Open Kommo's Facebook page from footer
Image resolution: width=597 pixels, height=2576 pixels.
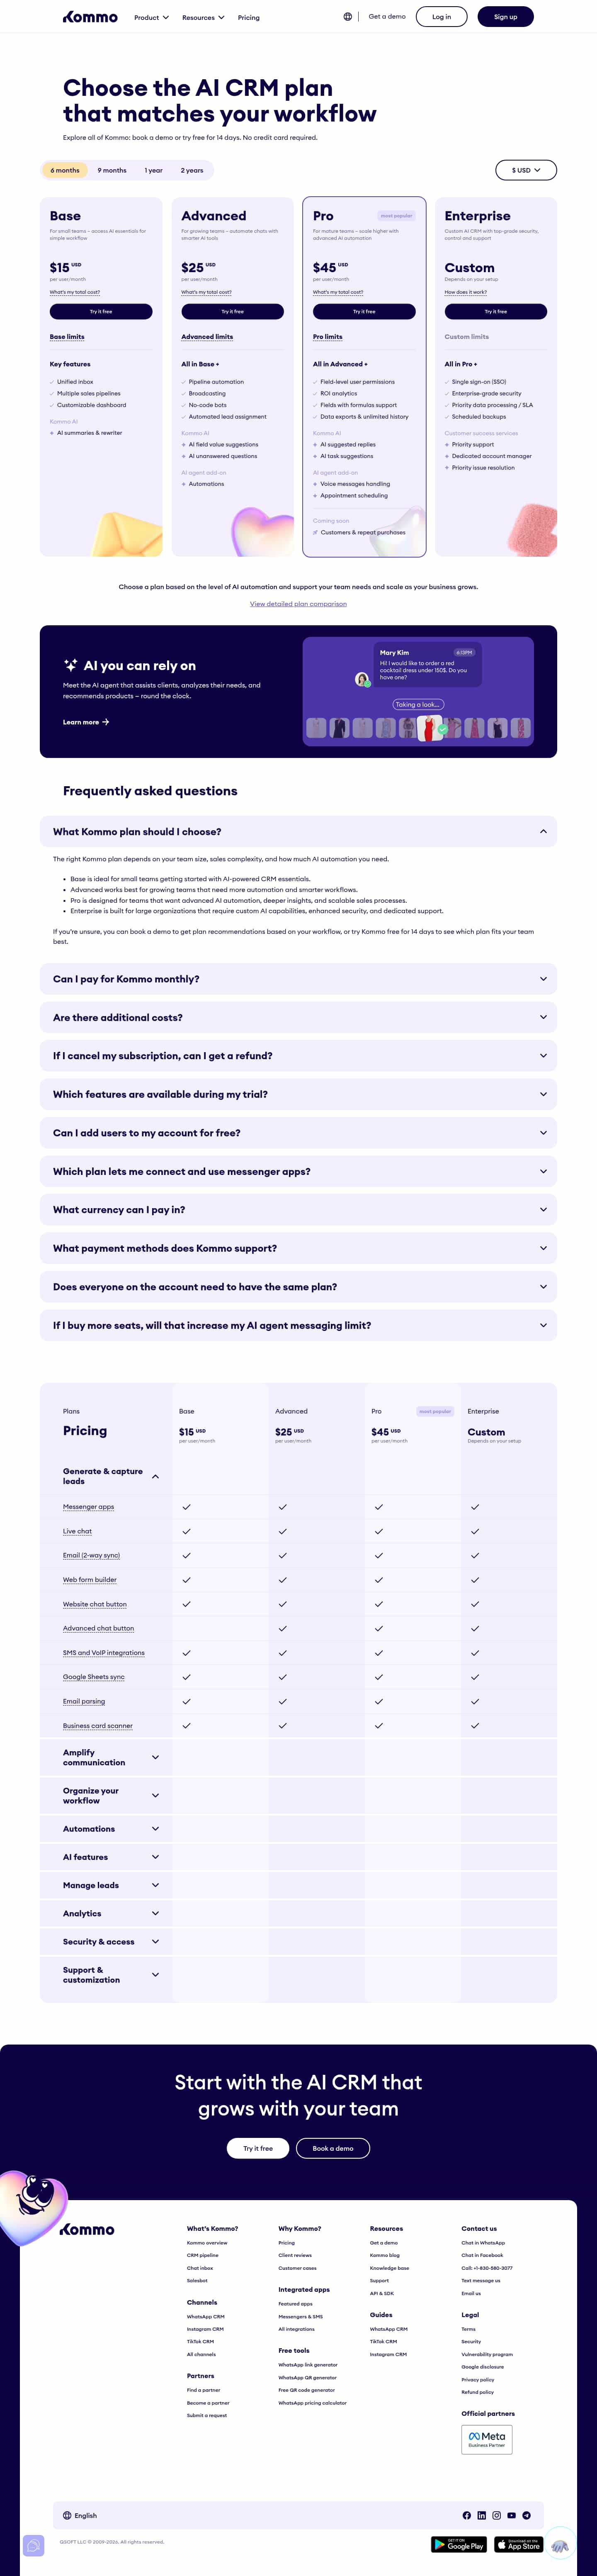point(466,2515)
